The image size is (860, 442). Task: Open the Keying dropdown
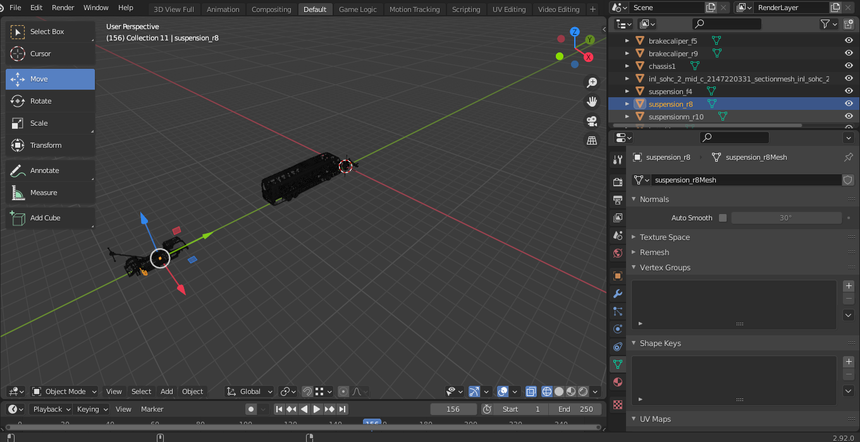[x=92, y=409]
